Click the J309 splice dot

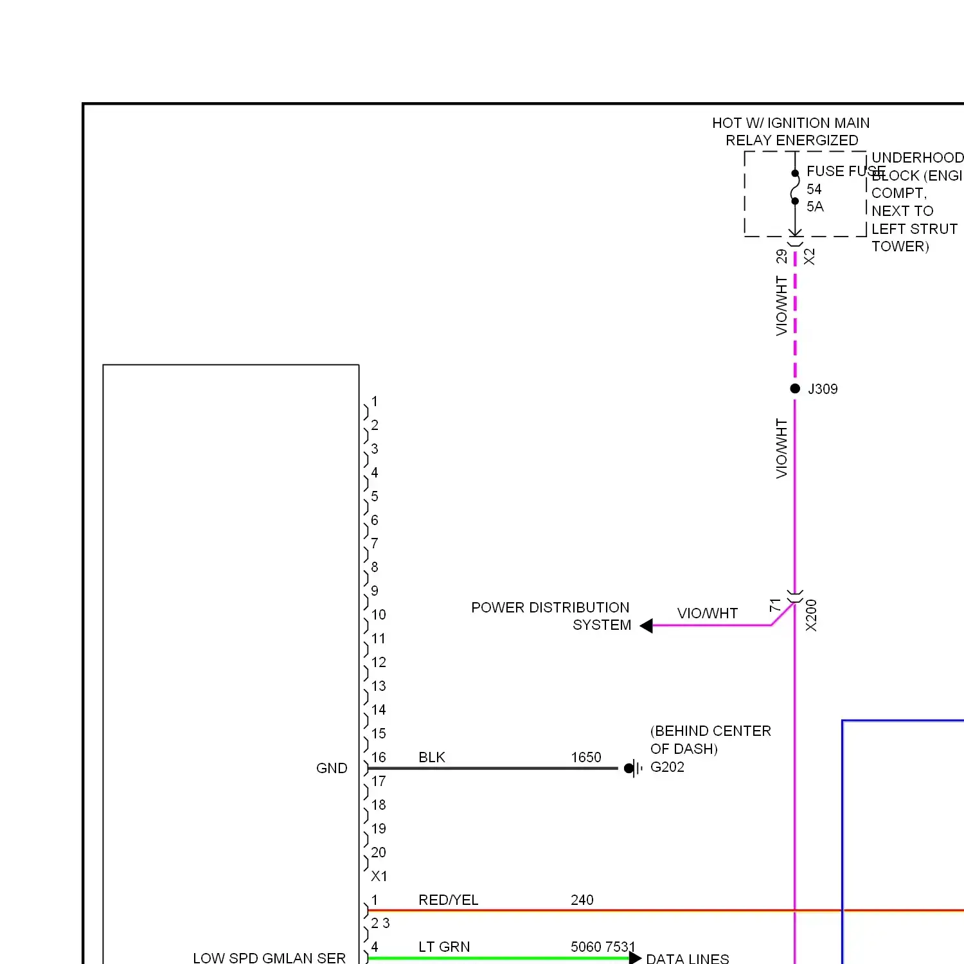point(795,388)
